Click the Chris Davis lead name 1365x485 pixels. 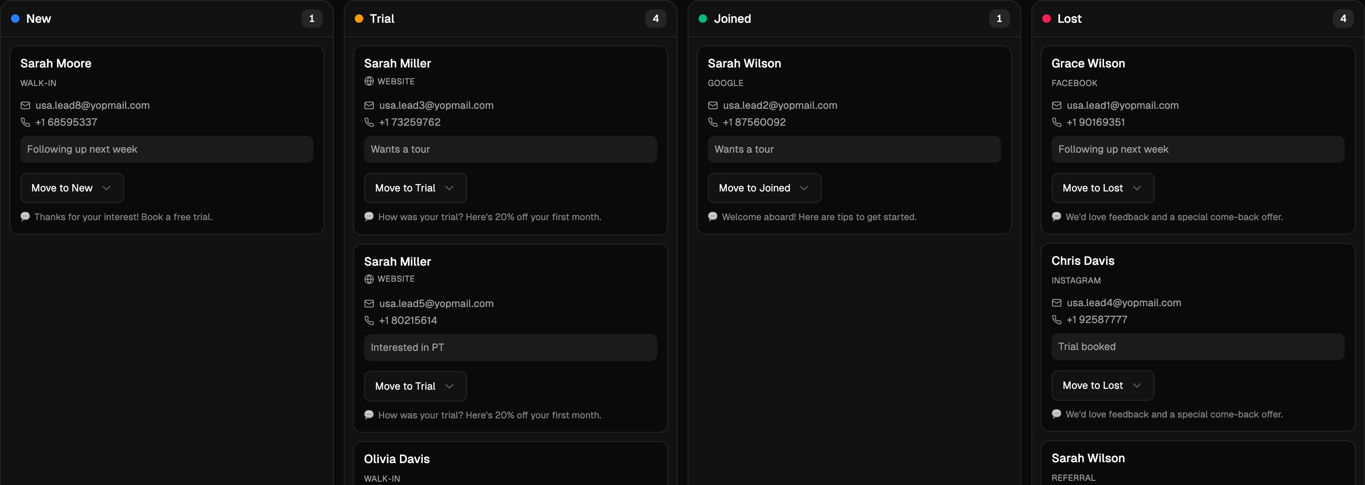pos(1082,261)
